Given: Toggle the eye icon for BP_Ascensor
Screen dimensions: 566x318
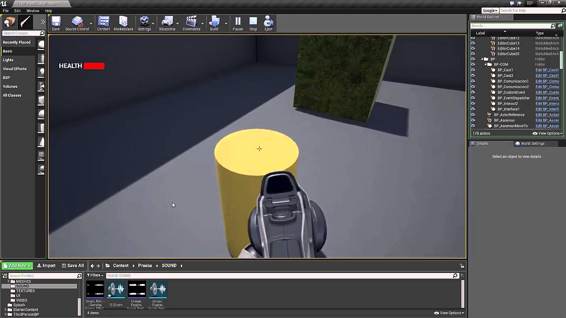Looking at the screenshot, I should coord(473,120).
